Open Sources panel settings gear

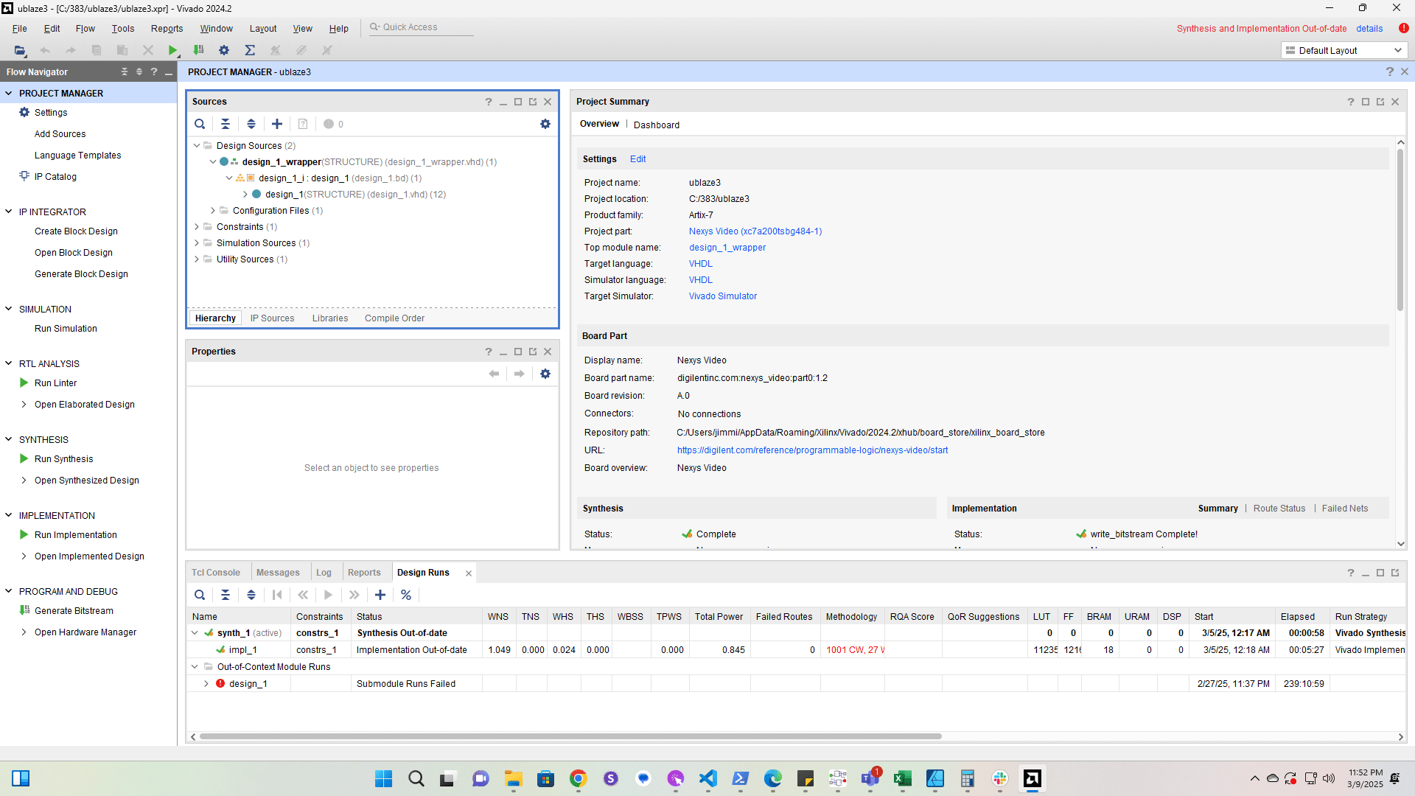point(545,124)
